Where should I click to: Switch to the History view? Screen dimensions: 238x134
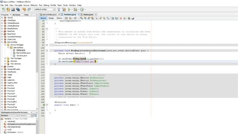pos(59,18)
